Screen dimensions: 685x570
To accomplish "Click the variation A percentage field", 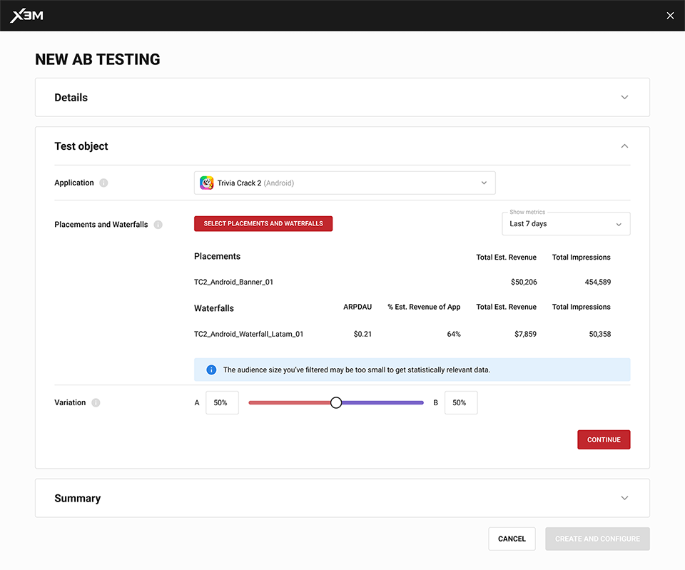I will pyautogui.click(x=222, y=403).
